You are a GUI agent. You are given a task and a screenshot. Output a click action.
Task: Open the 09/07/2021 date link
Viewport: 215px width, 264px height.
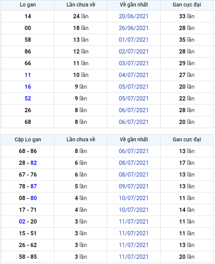click(x=133, y=186)
